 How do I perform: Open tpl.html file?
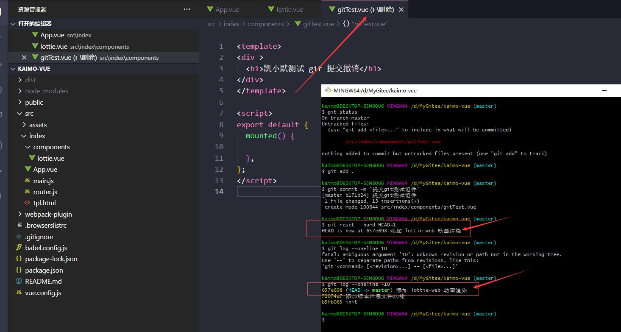pyautogui.click(x=103, y=203)
